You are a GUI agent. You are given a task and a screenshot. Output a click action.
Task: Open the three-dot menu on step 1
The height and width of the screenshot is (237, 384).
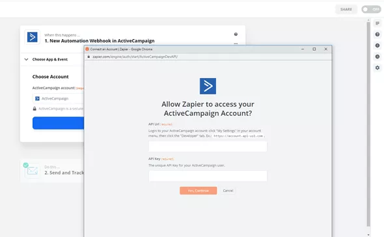pyautogui.click(x=236, y=44)
